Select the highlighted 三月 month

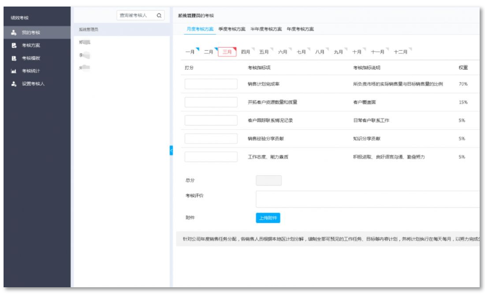coord(226,52)
